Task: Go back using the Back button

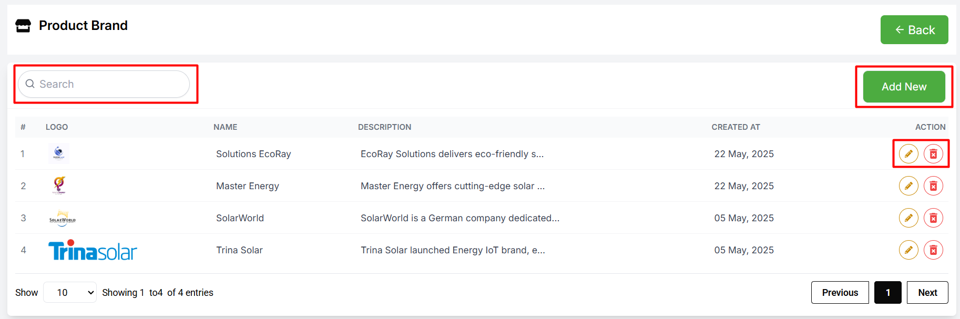Action: pyautogui.click(x=914, y=30)
